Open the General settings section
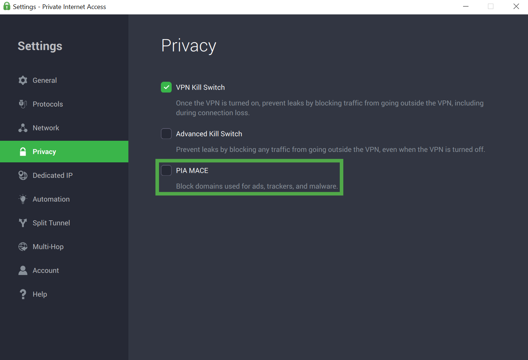Screen dimensions: 528x360 tap(64, 80)
